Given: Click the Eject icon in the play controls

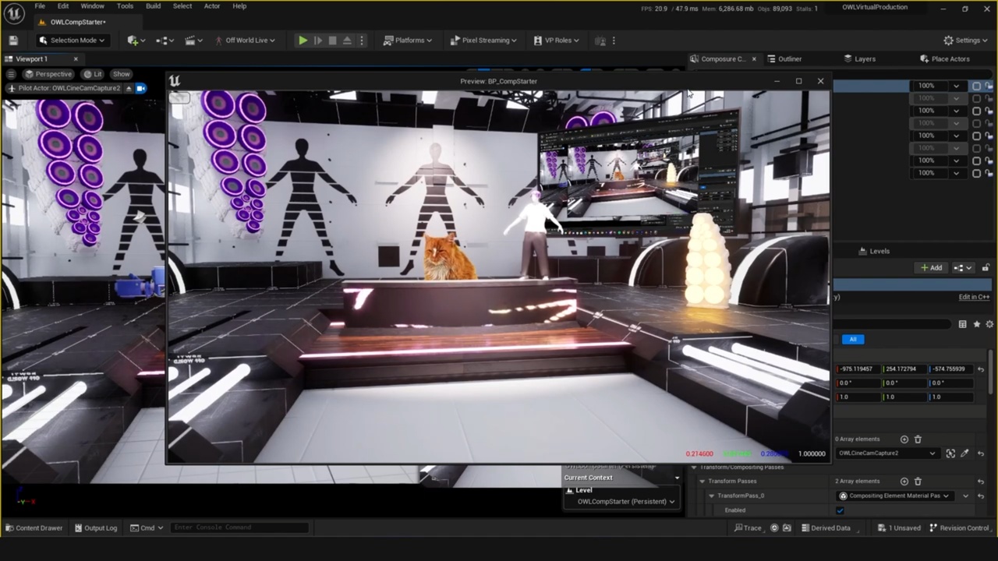Looking at the screenshot, I should [347, 41].
